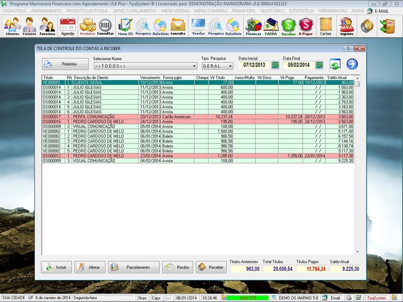Click the table's scroll down arrow
Viewport: 403px width, 302px height.
[357, 252]
